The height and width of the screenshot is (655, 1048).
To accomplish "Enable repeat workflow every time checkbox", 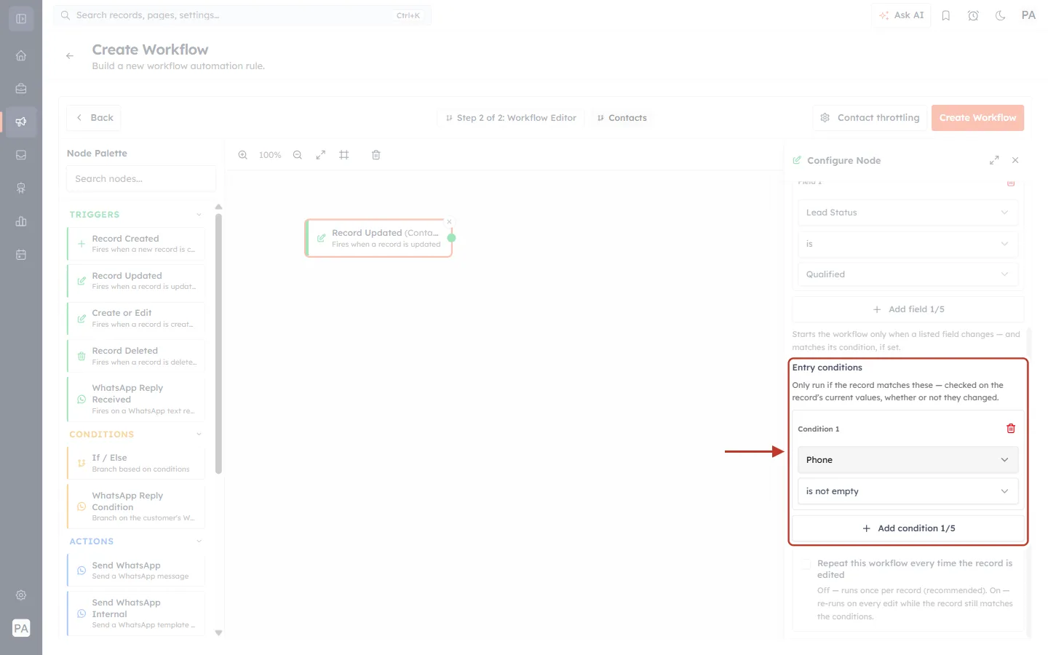I will pyautogui.click(x=806, y=564).
